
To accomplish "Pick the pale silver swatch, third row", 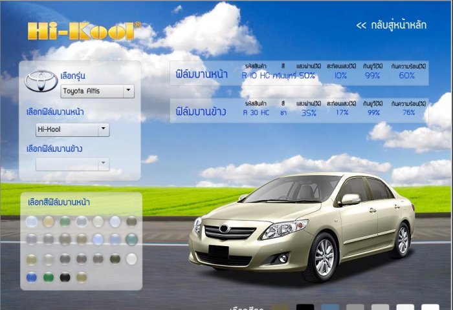I will tap(49, 259).
